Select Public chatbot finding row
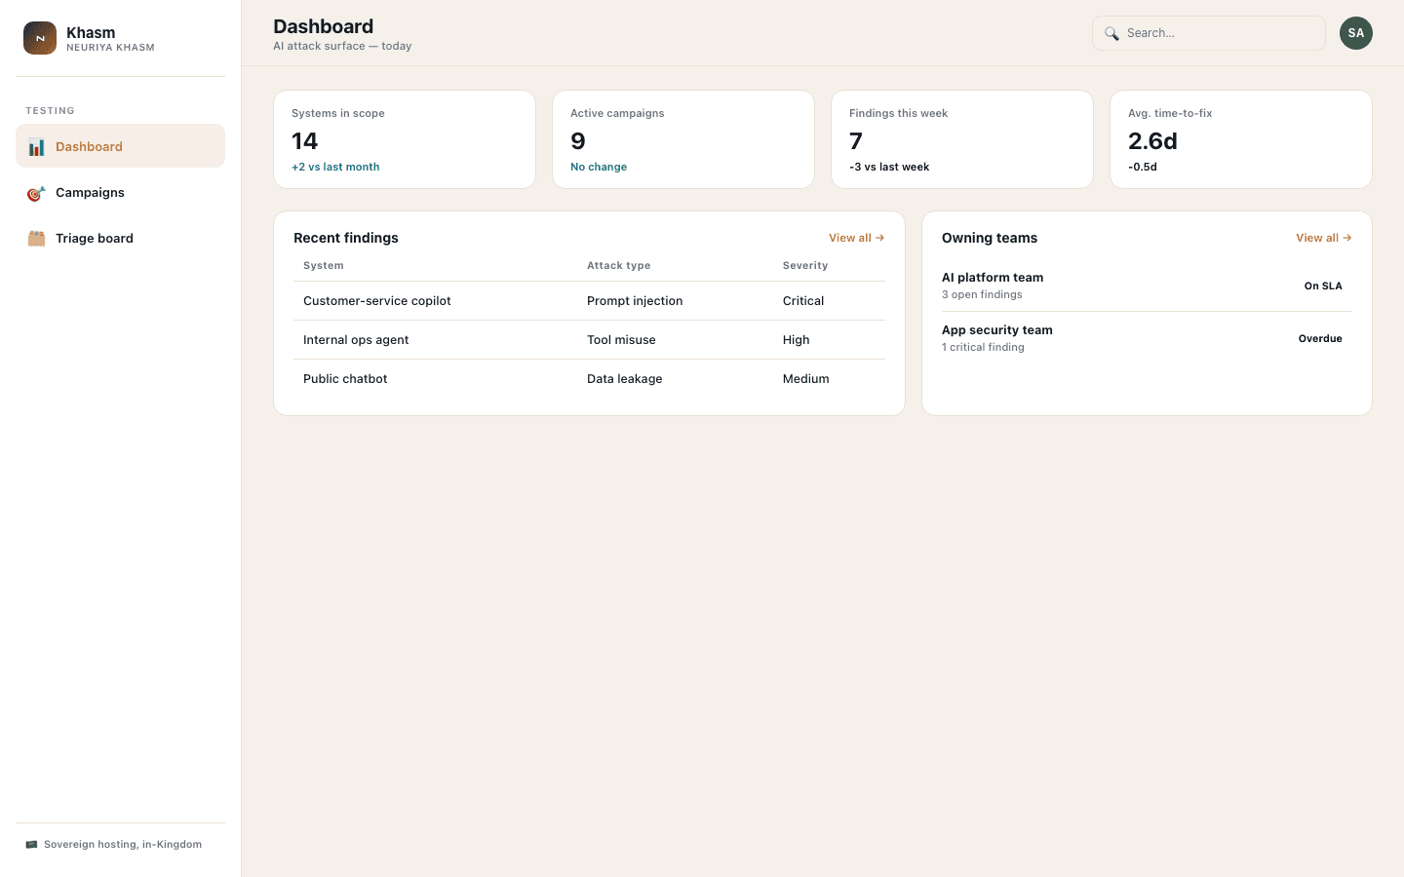 coord(589,379)
